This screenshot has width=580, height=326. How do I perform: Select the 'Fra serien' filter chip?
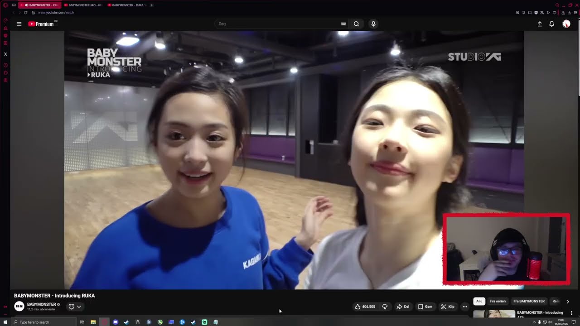[498, 301]
